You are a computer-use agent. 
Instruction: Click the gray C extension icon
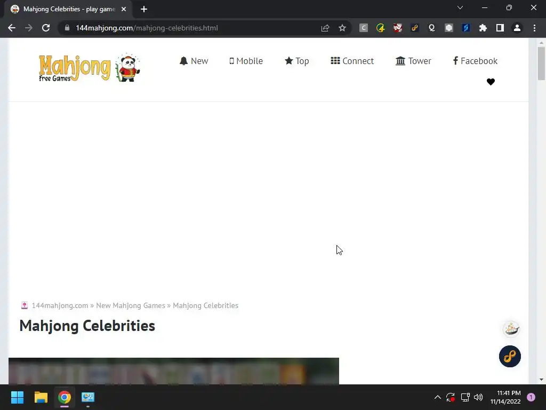point(364,28)
